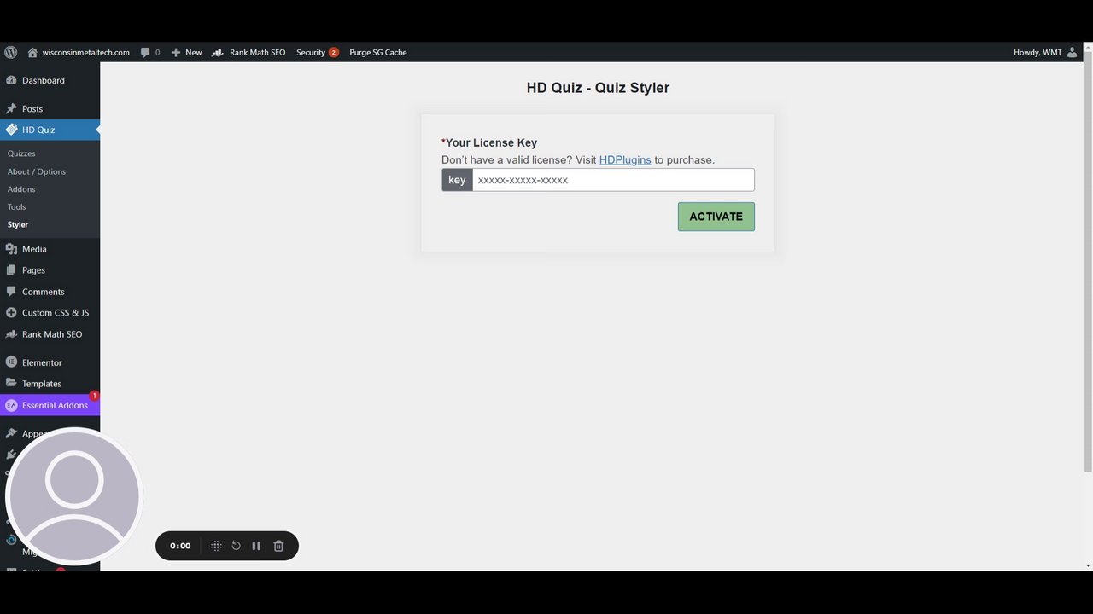The height and width of the screenshot is (614, 1093).
Task: Click the ACTIVATE button
Action: pos(716,217)
